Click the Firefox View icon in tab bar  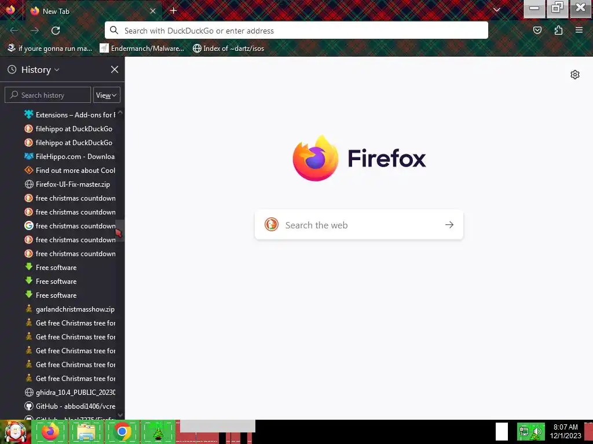(x=10, y=10)
